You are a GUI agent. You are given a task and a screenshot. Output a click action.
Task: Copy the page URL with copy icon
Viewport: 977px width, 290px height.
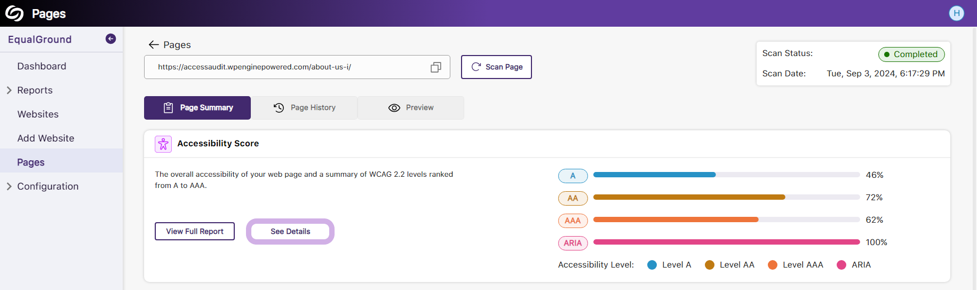[x=436, y=67]
